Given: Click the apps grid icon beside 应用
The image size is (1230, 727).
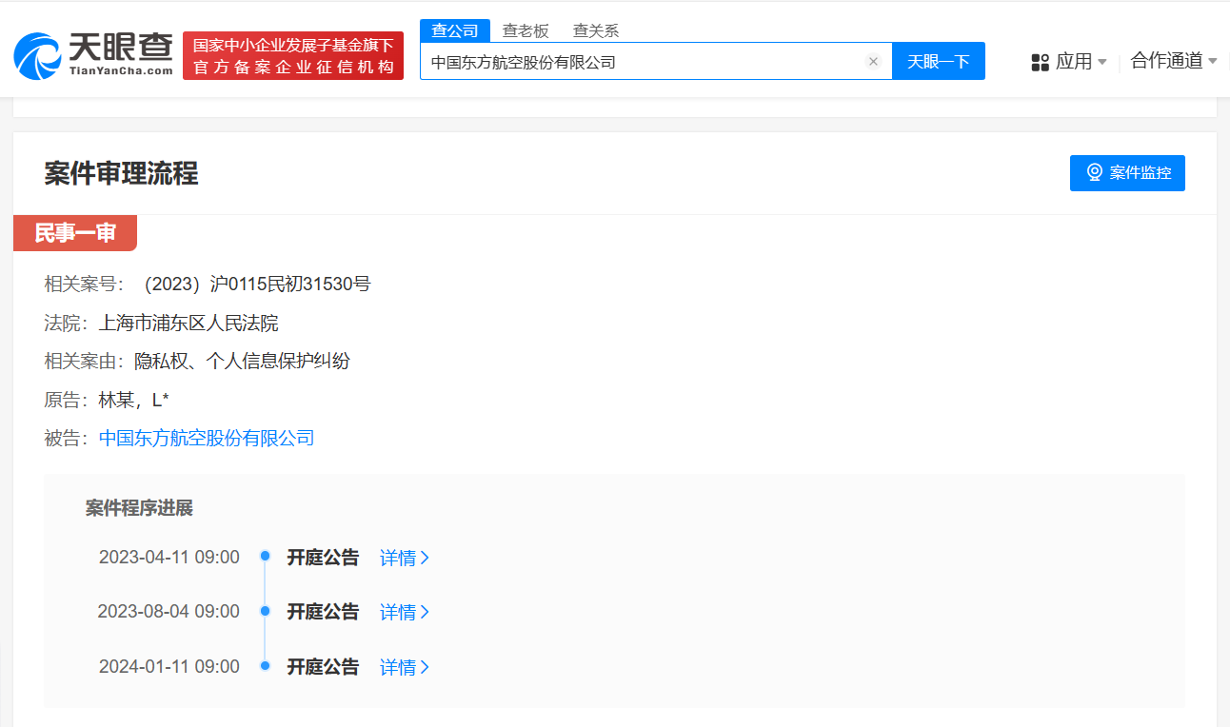Looking at the screenshot, I should (1038, 61).
